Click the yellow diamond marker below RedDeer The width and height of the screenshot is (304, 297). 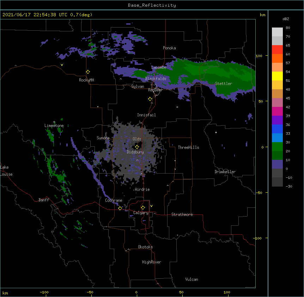[150, 99]
